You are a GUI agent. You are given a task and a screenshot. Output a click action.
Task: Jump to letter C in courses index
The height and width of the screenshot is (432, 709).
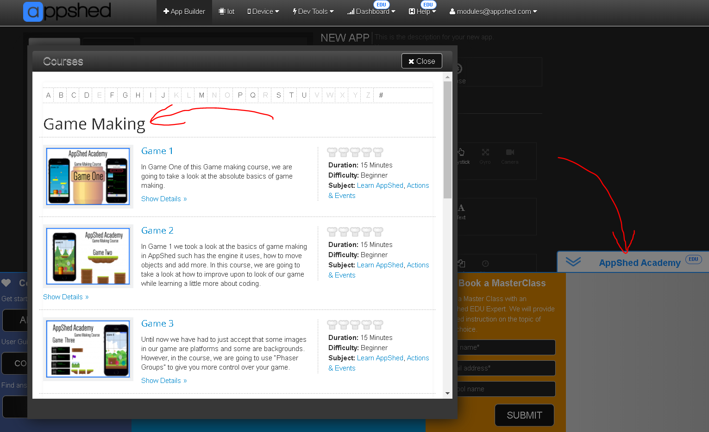pyautogui.click(x=74, y=95)
